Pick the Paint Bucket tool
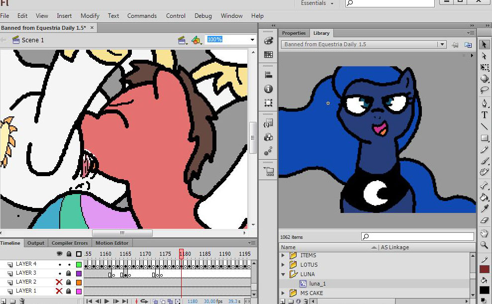The width and height of the screenshot is (492, 304). (x=484, y=197)
